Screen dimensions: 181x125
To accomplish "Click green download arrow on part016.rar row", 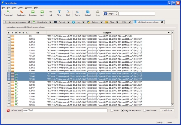I will [x=16, y=82].
